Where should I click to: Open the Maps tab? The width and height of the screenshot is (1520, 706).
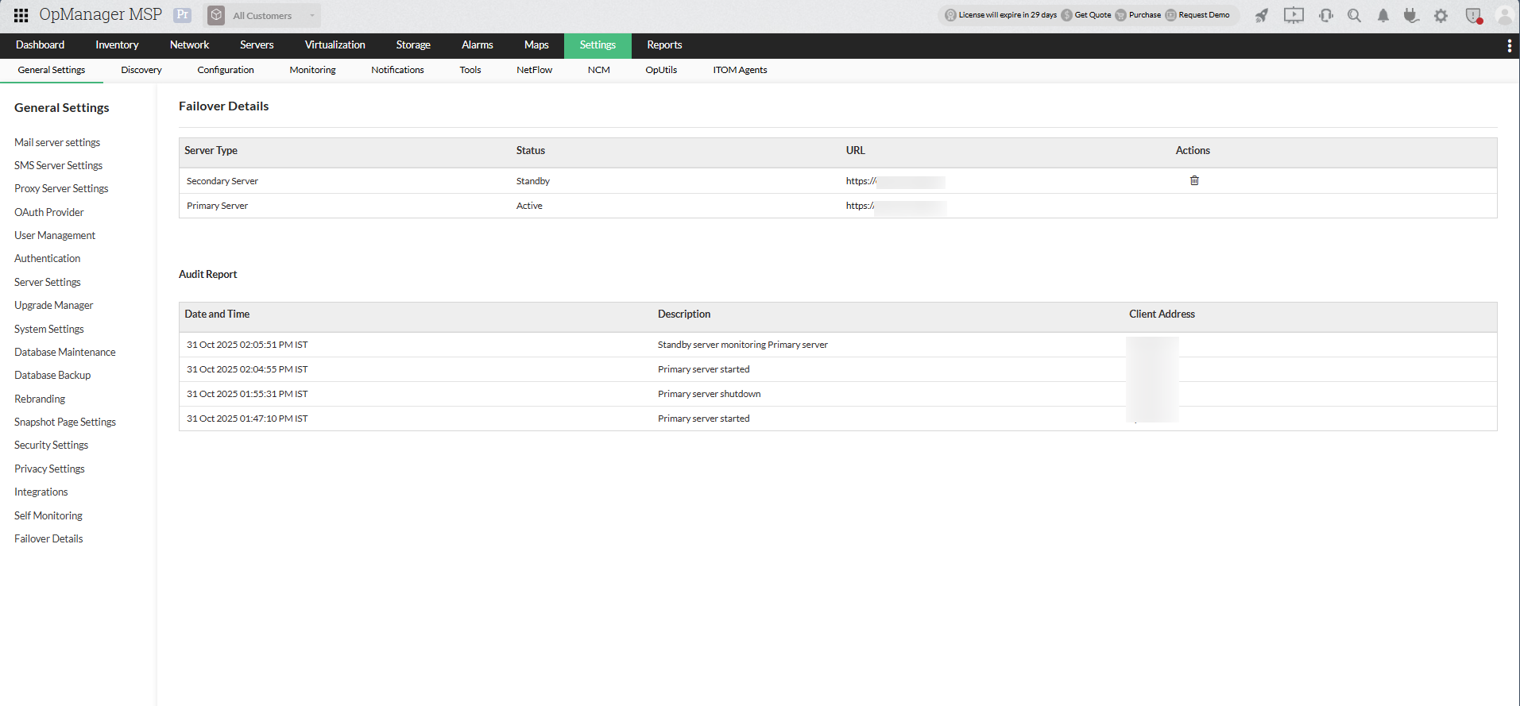point(536,45)
